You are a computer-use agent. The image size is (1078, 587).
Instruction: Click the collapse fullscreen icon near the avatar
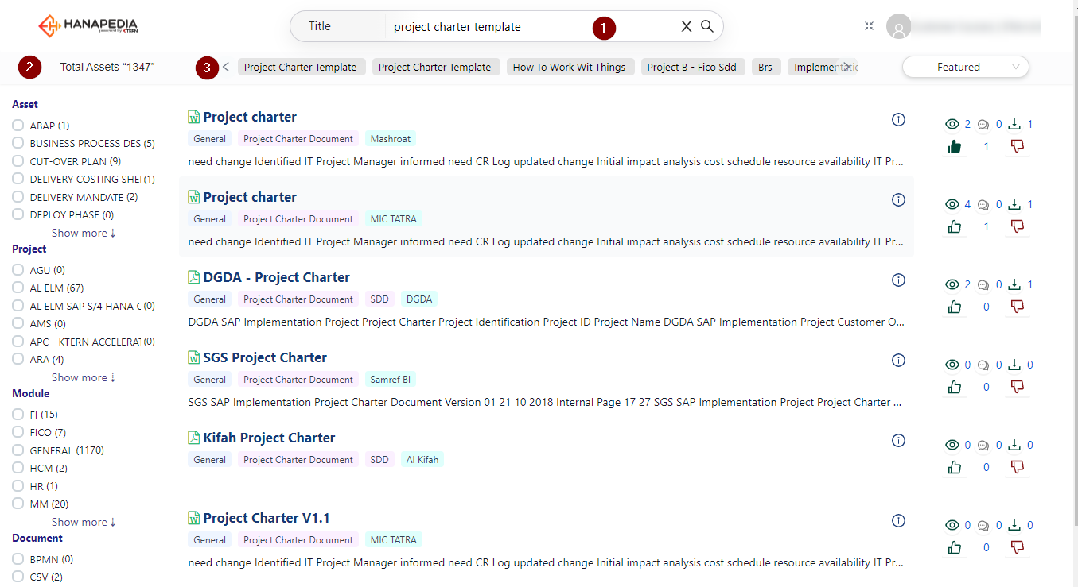click(x=870, y=26)
